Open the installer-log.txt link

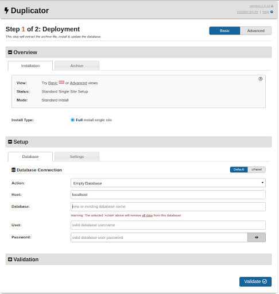click(x=247, y=12)
